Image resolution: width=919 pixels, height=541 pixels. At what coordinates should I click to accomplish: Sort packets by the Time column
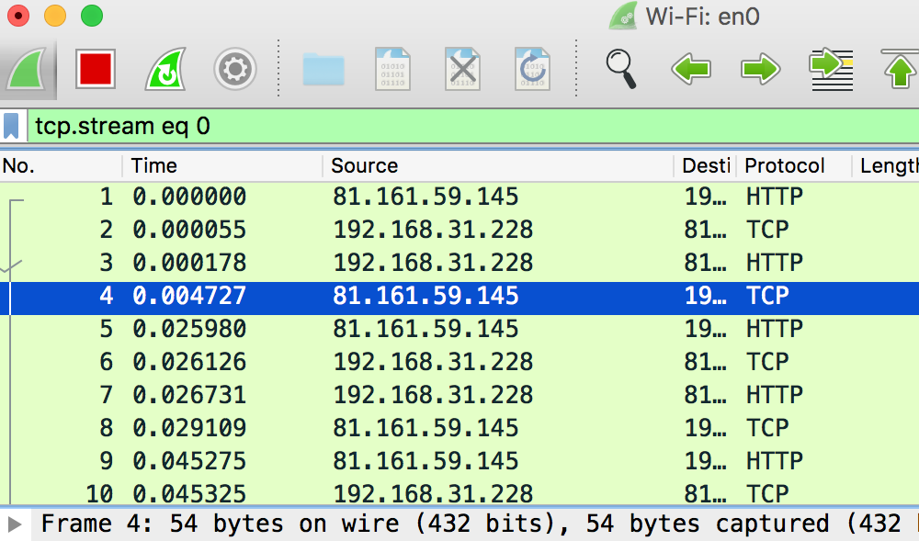222,166
